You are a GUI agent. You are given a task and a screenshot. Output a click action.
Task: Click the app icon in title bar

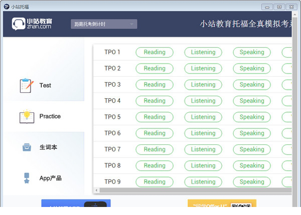pyautogui.click(x=7, y=7)
